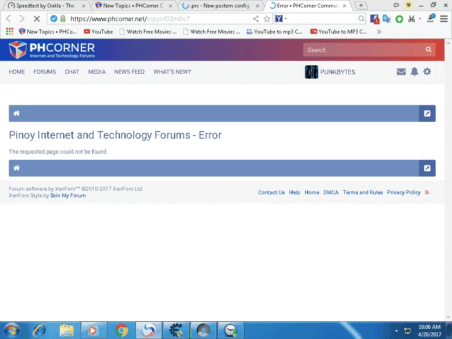Click the home icon in bottom breadcrumb bar

point(16,168)
